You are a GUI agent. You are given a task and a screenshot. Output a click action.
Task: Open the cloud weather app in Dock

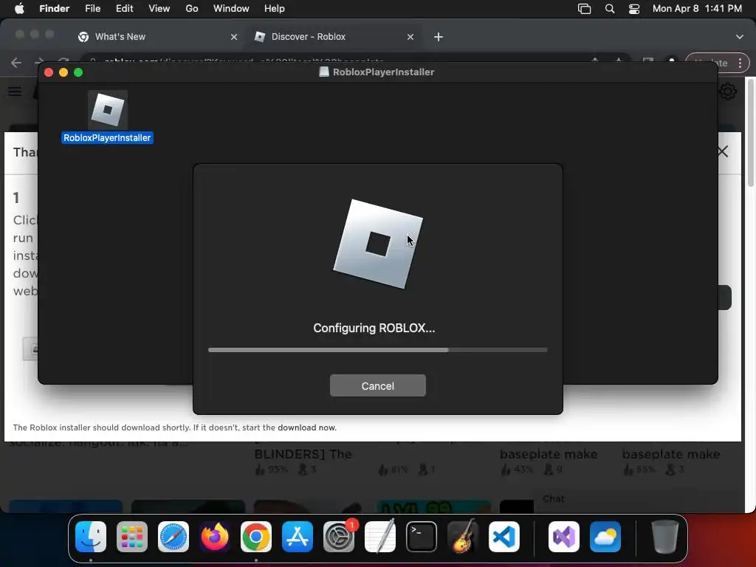[x=605, y=537]
